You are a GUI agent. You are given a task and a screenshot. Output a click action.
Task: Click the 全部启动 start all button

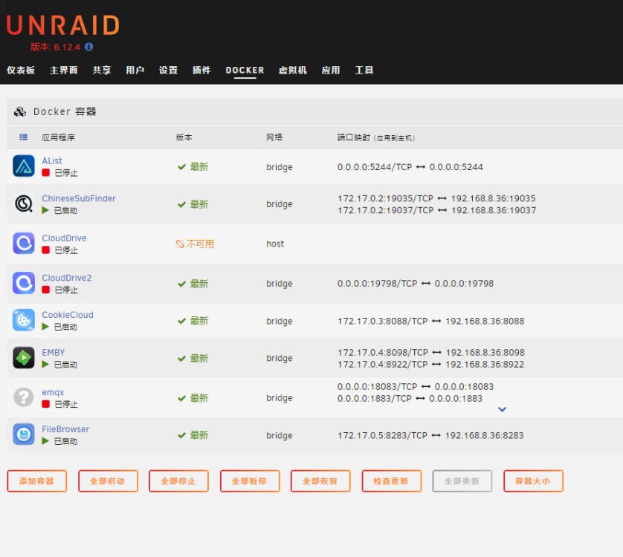108,481
